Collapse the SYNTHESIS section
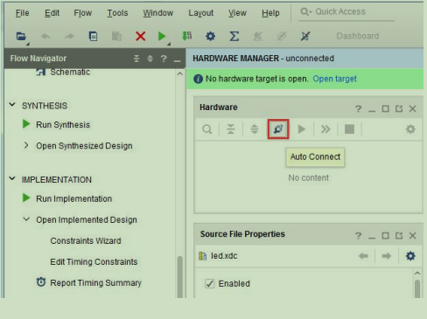Viewport: 427px width, 319px height. [12, 104]
